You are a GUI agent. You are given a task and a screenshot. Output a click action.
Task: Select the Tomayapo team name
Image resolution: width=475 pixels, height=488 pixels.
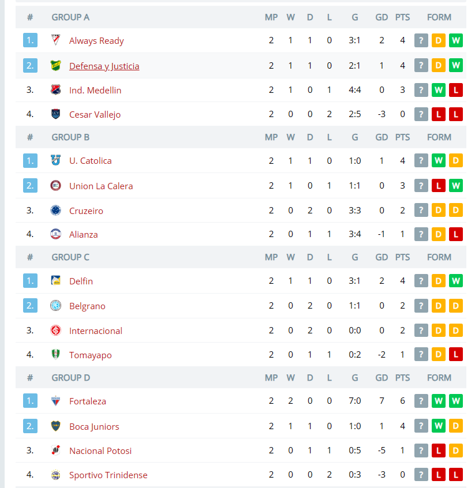point(91,355)
